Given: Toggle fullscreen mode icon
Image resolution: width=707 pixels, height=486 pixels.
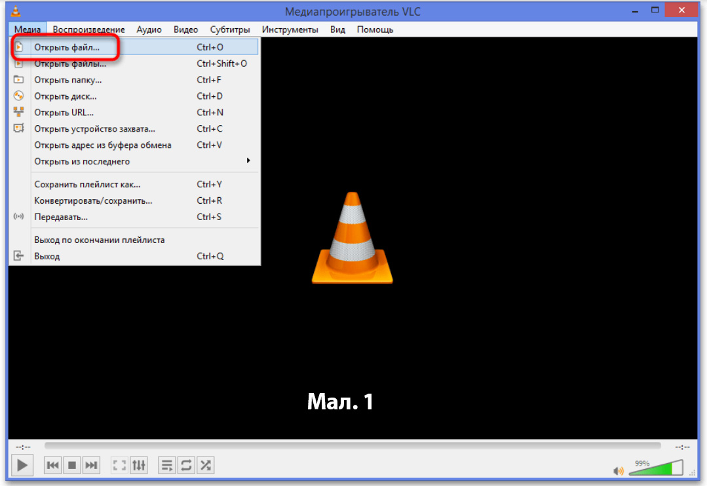Looking at the screenshot, I should (119, 465).
